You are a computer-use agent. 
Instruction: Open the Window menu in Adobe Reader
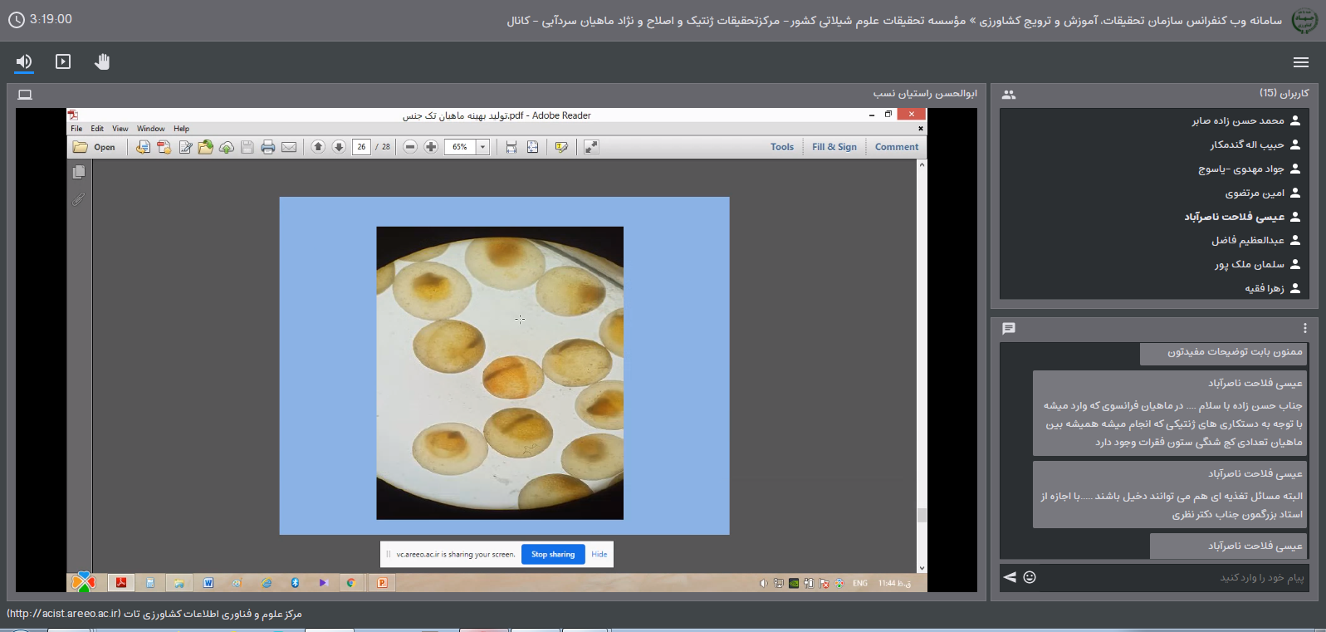click(x=150, y=129)
